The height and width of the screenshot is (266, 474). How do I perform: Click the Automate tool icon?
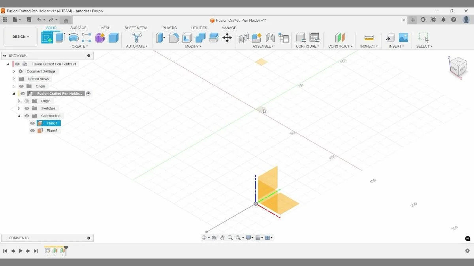137,37
